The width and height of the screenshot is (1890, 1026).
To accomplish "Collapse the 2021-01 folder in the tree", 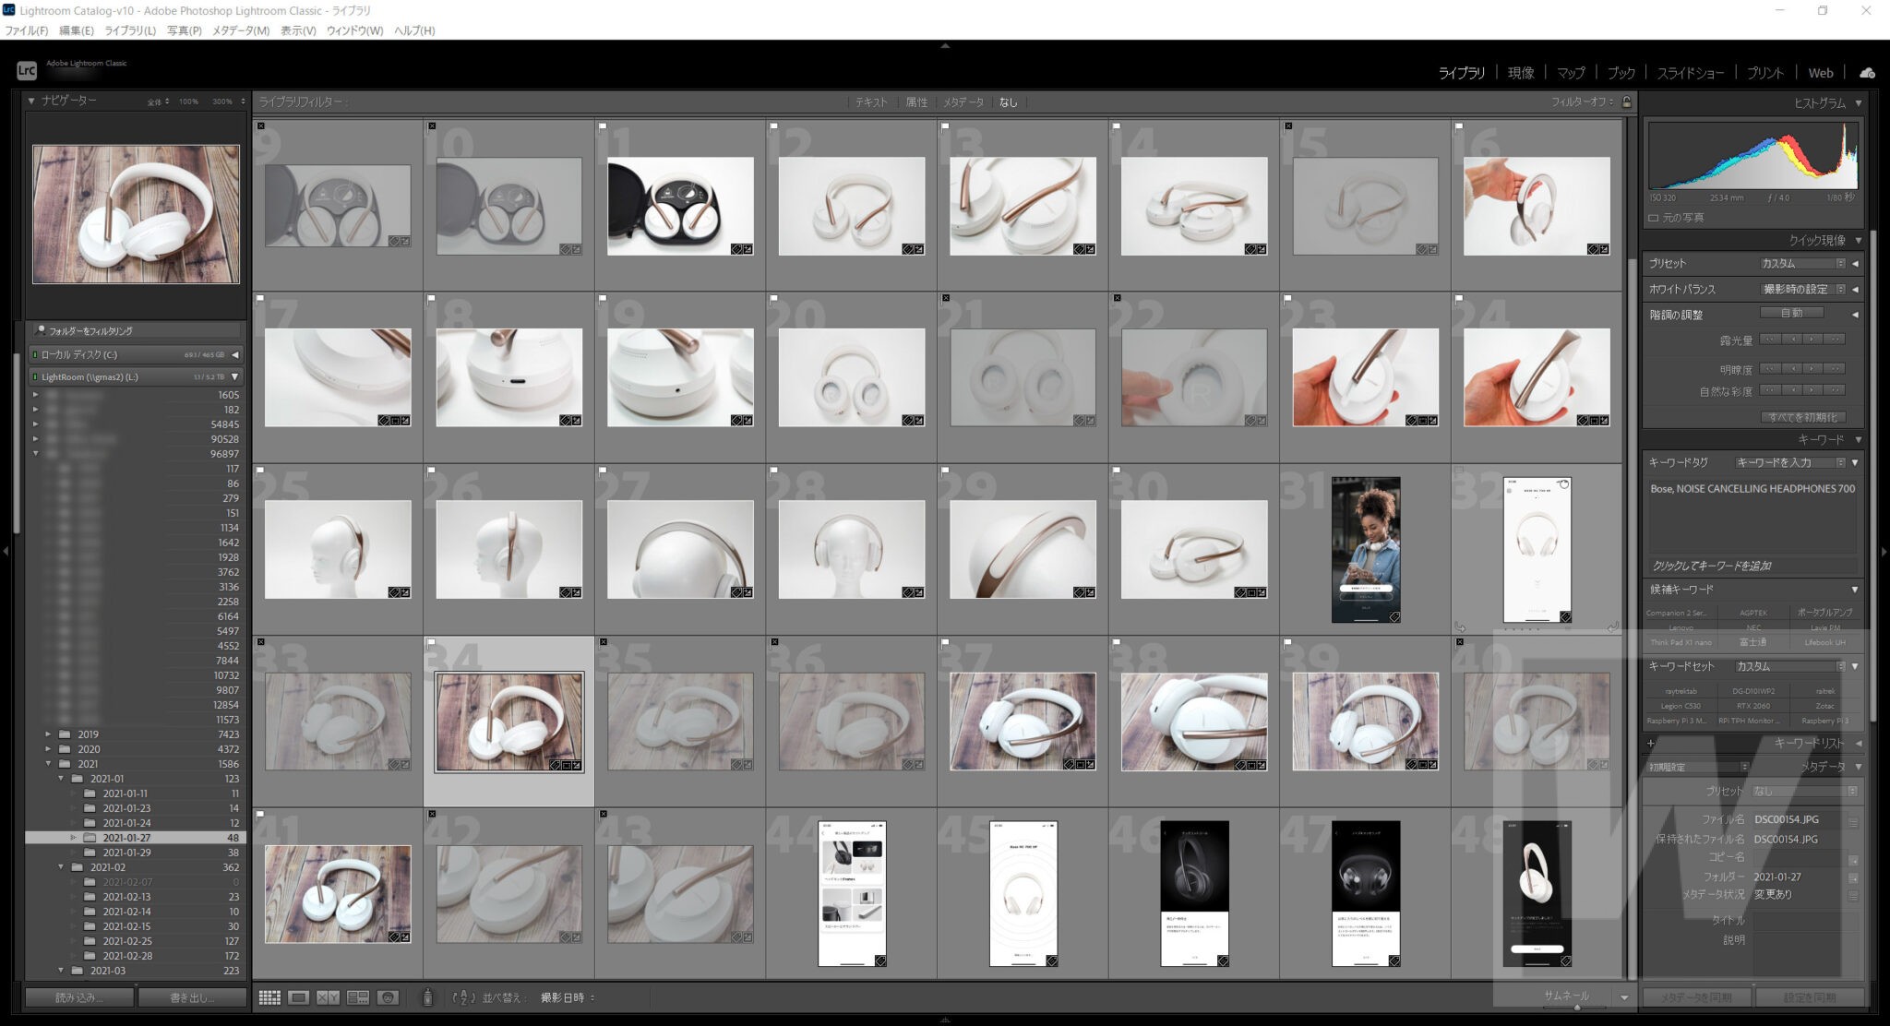I will tap(60, 778).
